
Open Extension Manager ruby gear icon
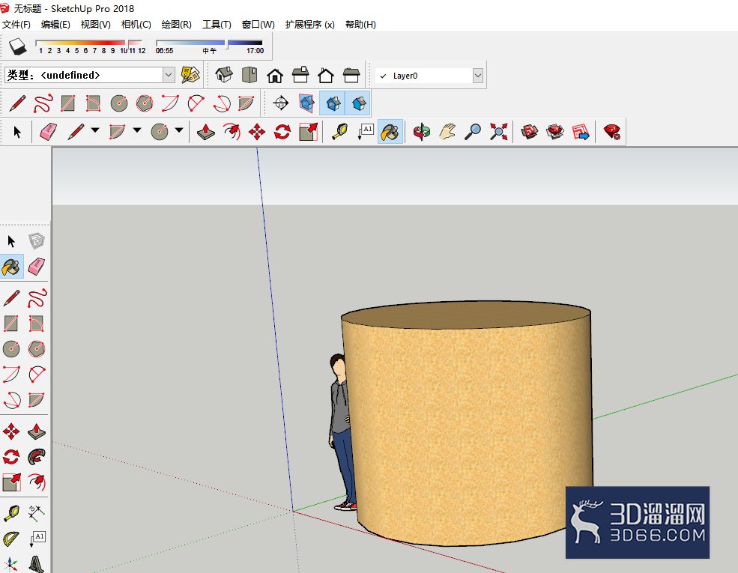tap(612, 132)
